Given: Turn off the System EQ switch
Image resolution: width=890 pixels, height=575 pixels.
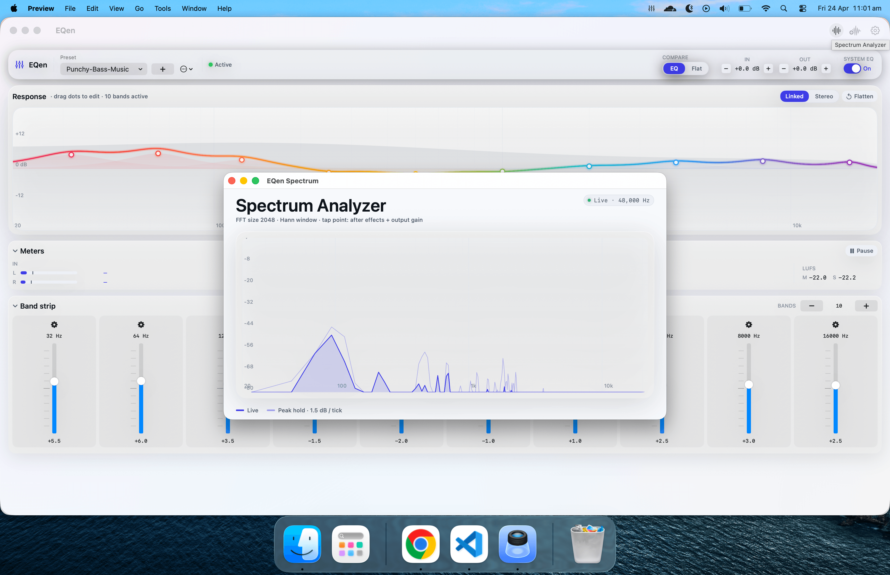Looking at the screenshot, I should 852,68.
